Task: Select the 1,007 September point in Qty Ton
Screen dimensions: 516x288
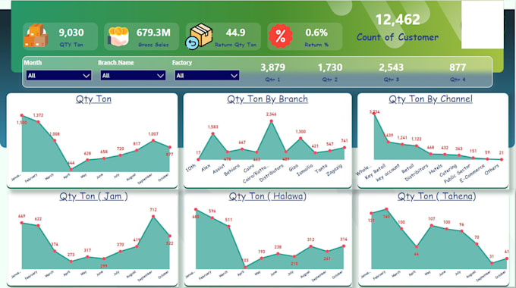Action: point(153,141)
